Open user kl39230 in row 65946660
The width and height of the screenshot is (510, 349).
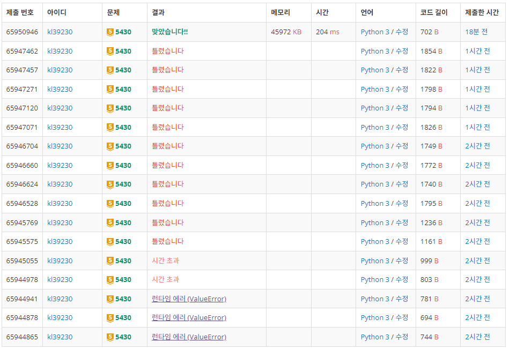tap(60, 165)
